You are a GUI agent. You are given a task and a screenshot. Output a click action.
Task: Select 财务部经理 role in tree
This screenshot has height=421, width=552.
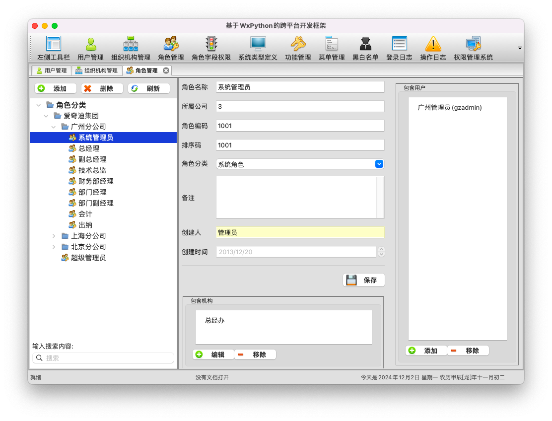coord(96,181)
